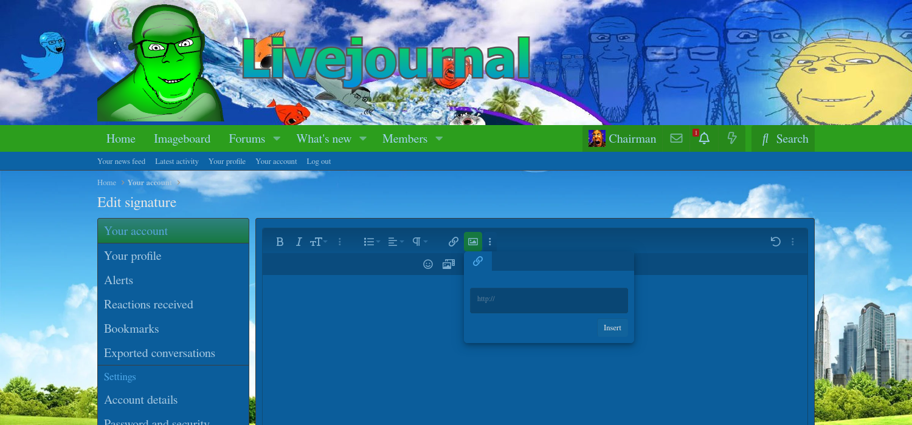Select Alerts in the sidebar

173,280
